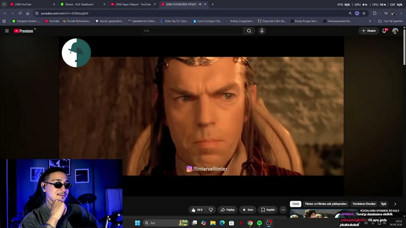Open Chrome's three-dot menu
The width and height of the screenshot is (406, 228).
coord(401,13)
